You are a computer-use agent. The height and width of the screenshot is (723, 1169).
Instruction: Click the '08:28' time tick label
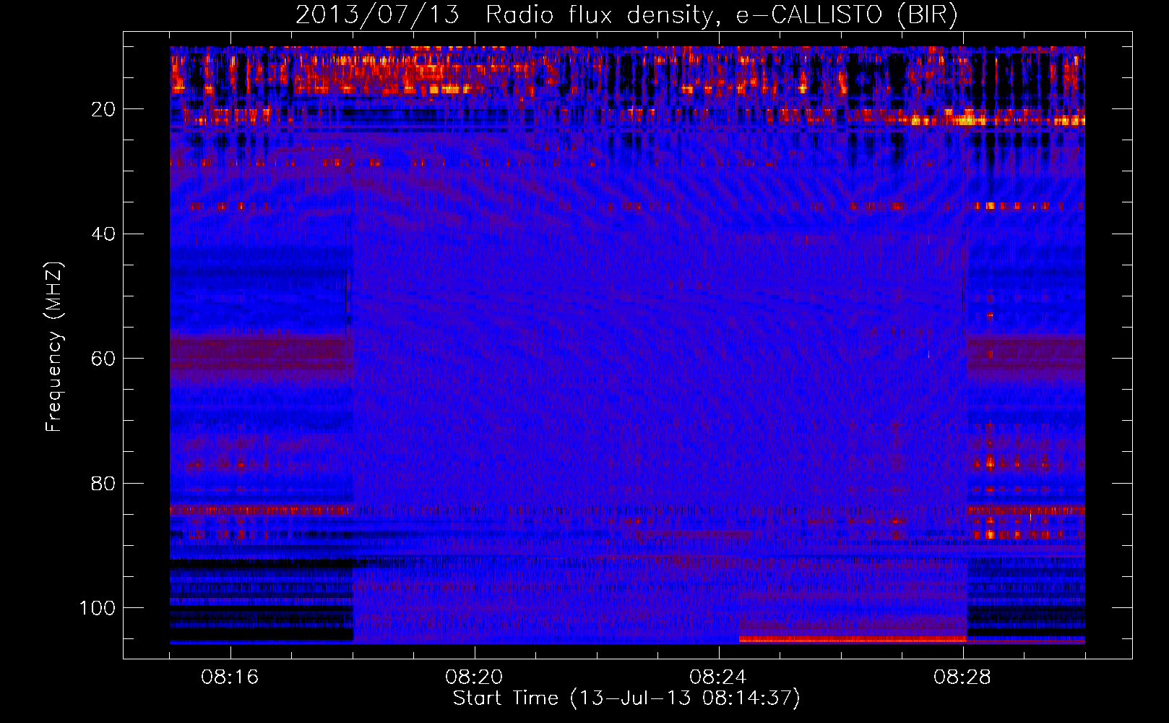click(x=962, y=677)
